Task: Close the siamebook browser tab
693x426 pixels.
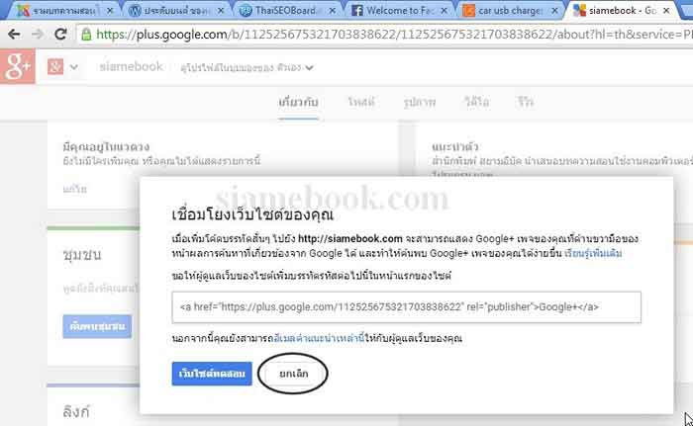Action: pyautogui.click(x=666, y=10)
